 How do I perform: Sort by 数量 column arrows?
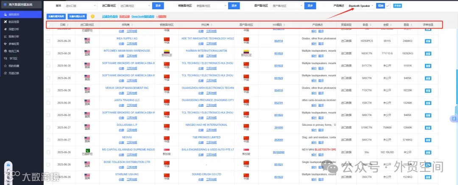(x=371, y=25)
